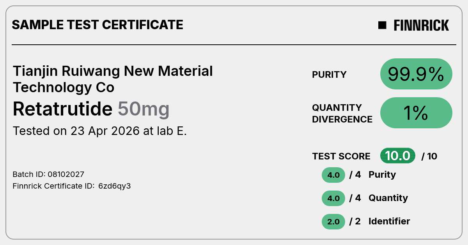This screenshot has width=468, height=245.
Task: Click the TEST SCORE label
Action: (341, 156)
